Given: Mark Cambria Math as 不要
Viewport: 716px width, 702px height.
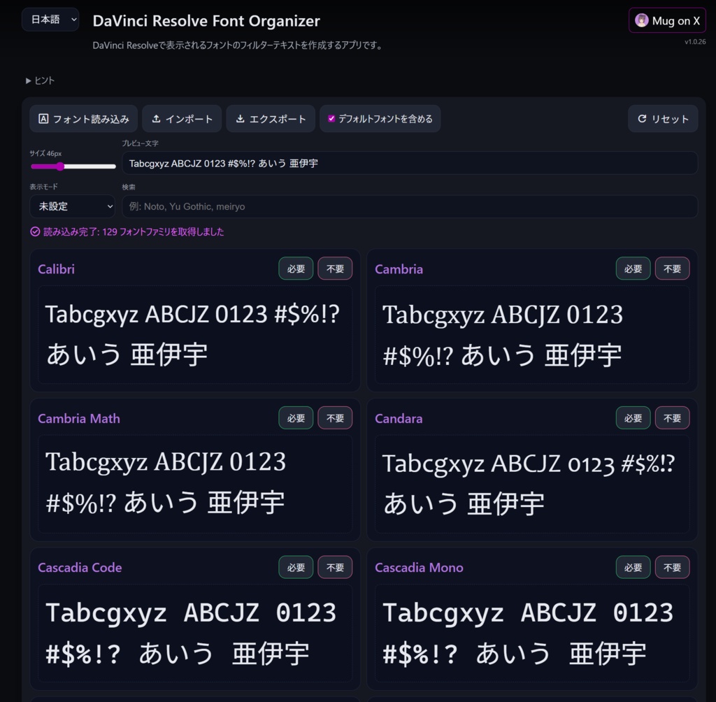Looking at the screenshot, I should coord(335,418).
